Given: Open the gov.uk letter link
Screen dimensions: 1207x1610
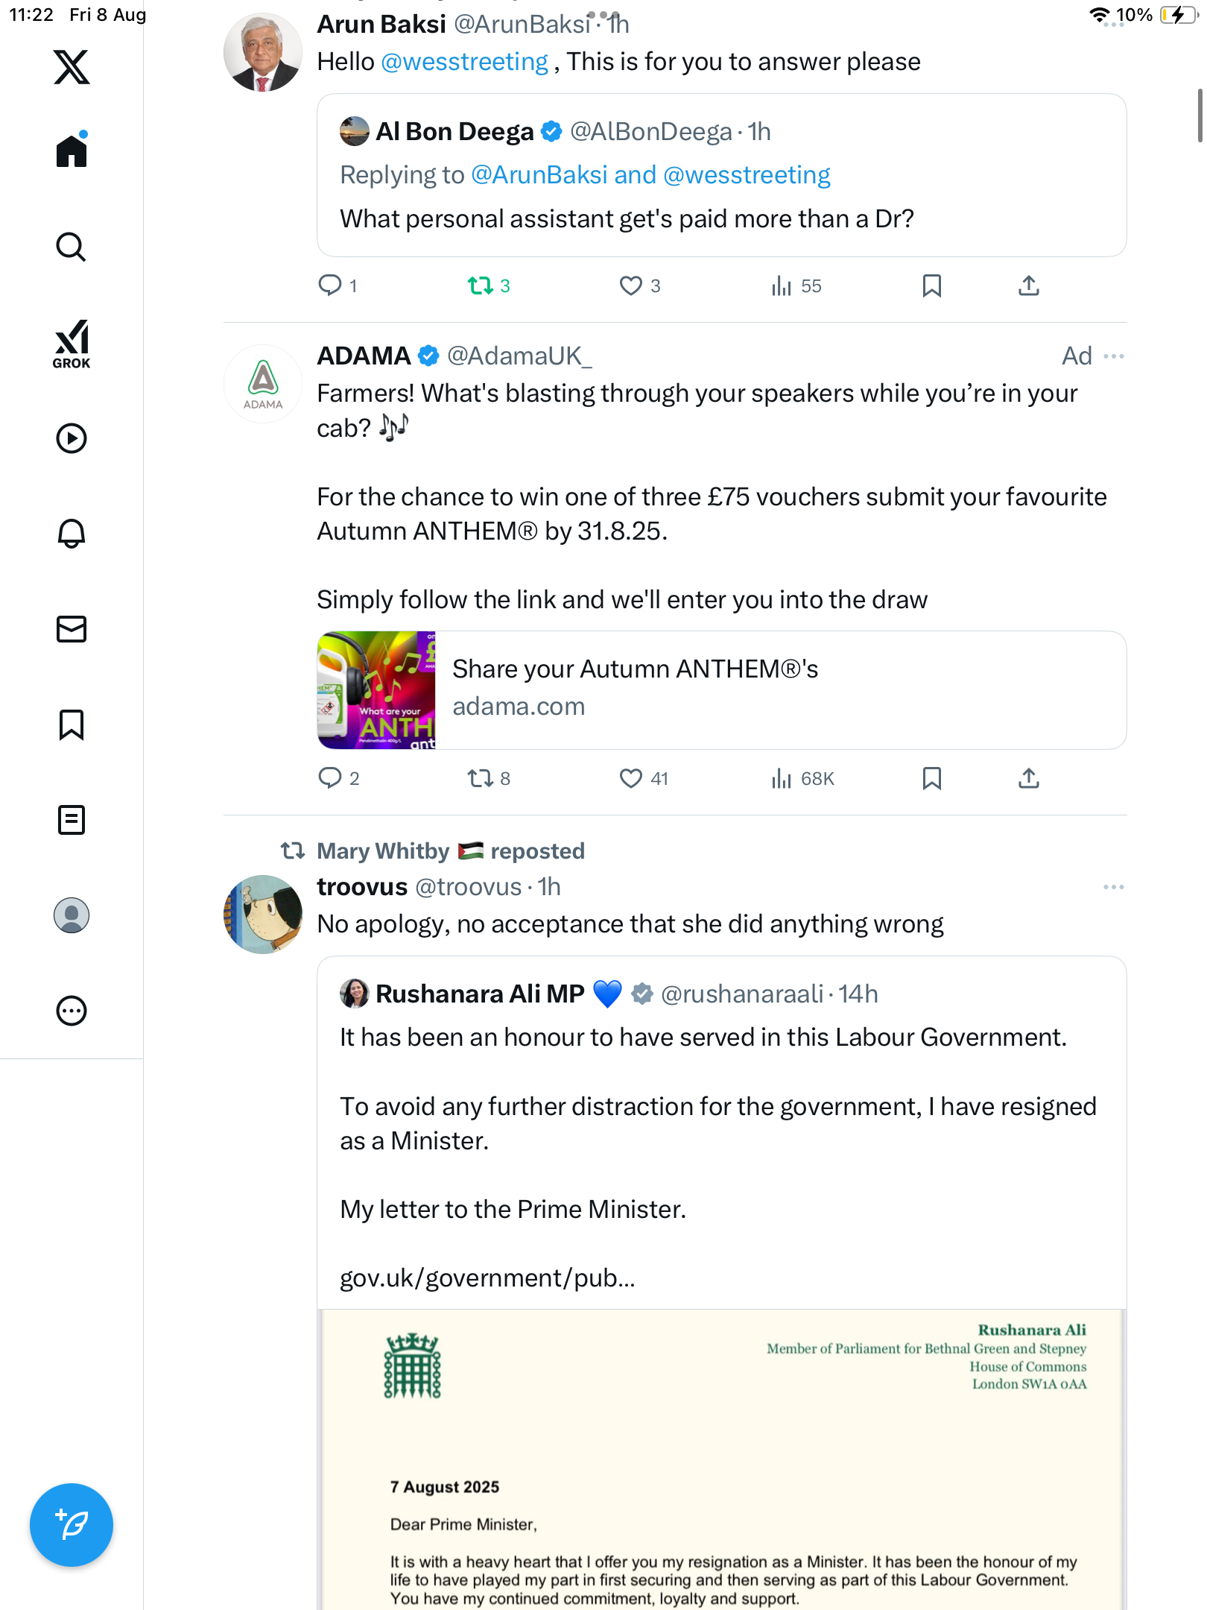Looking at the screenshot, I should tap(487, 1278).
